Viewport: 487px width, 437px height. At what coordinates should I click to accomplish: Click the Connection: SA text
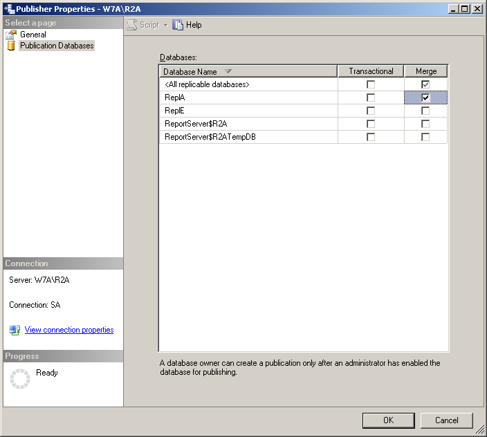coord(35,305)
